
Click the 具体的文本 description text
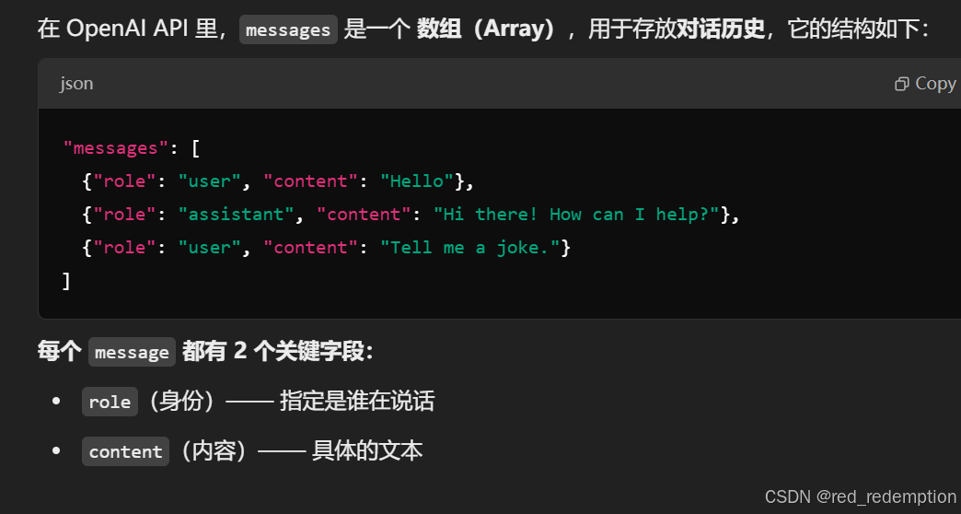(x=367, y=451)
